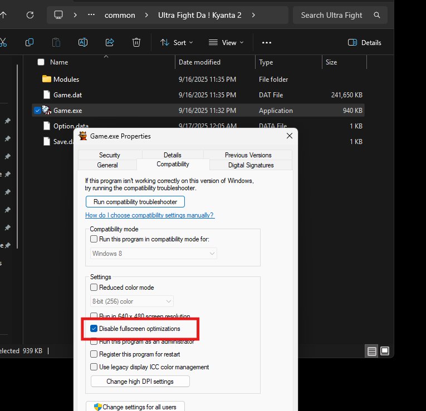Click the Refresh icon in File Explorer

coord(30,15)
